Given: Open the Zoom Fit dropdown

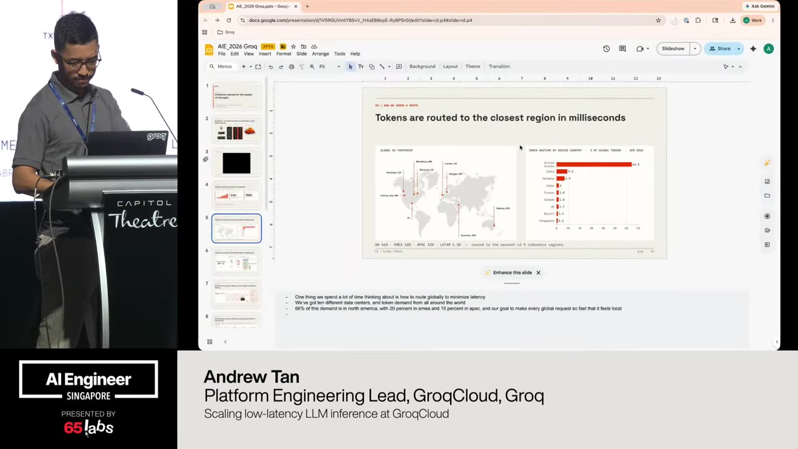Looking at the screenshot, I should (x=329, y=67).
